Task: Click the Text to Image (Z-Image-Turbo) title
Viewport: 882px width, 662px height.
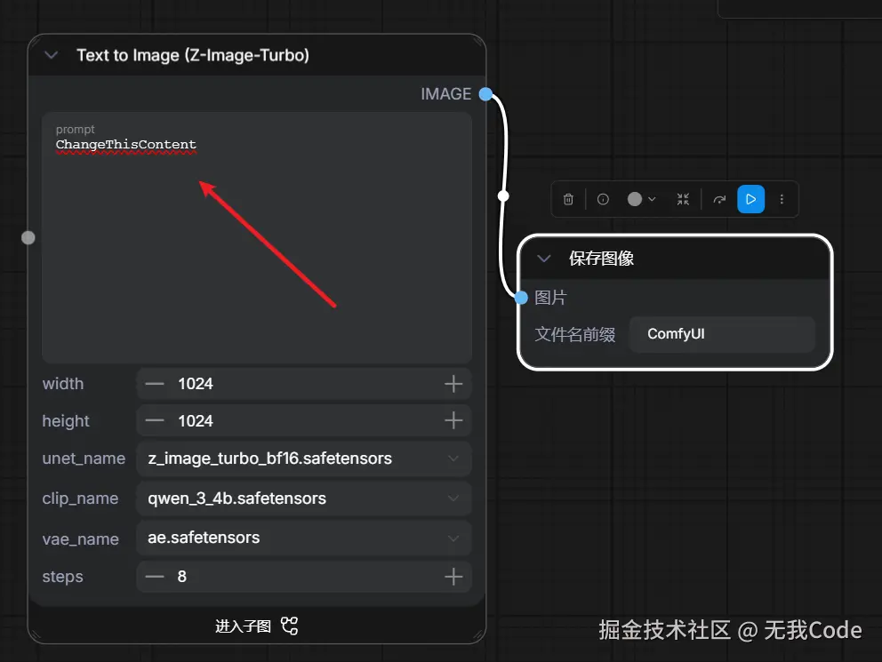Action: (193, 55)
